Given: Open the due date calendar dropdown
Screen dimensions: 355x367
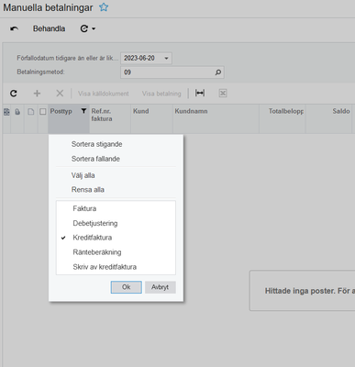Looking at the screenshot, I should [166, 58].
